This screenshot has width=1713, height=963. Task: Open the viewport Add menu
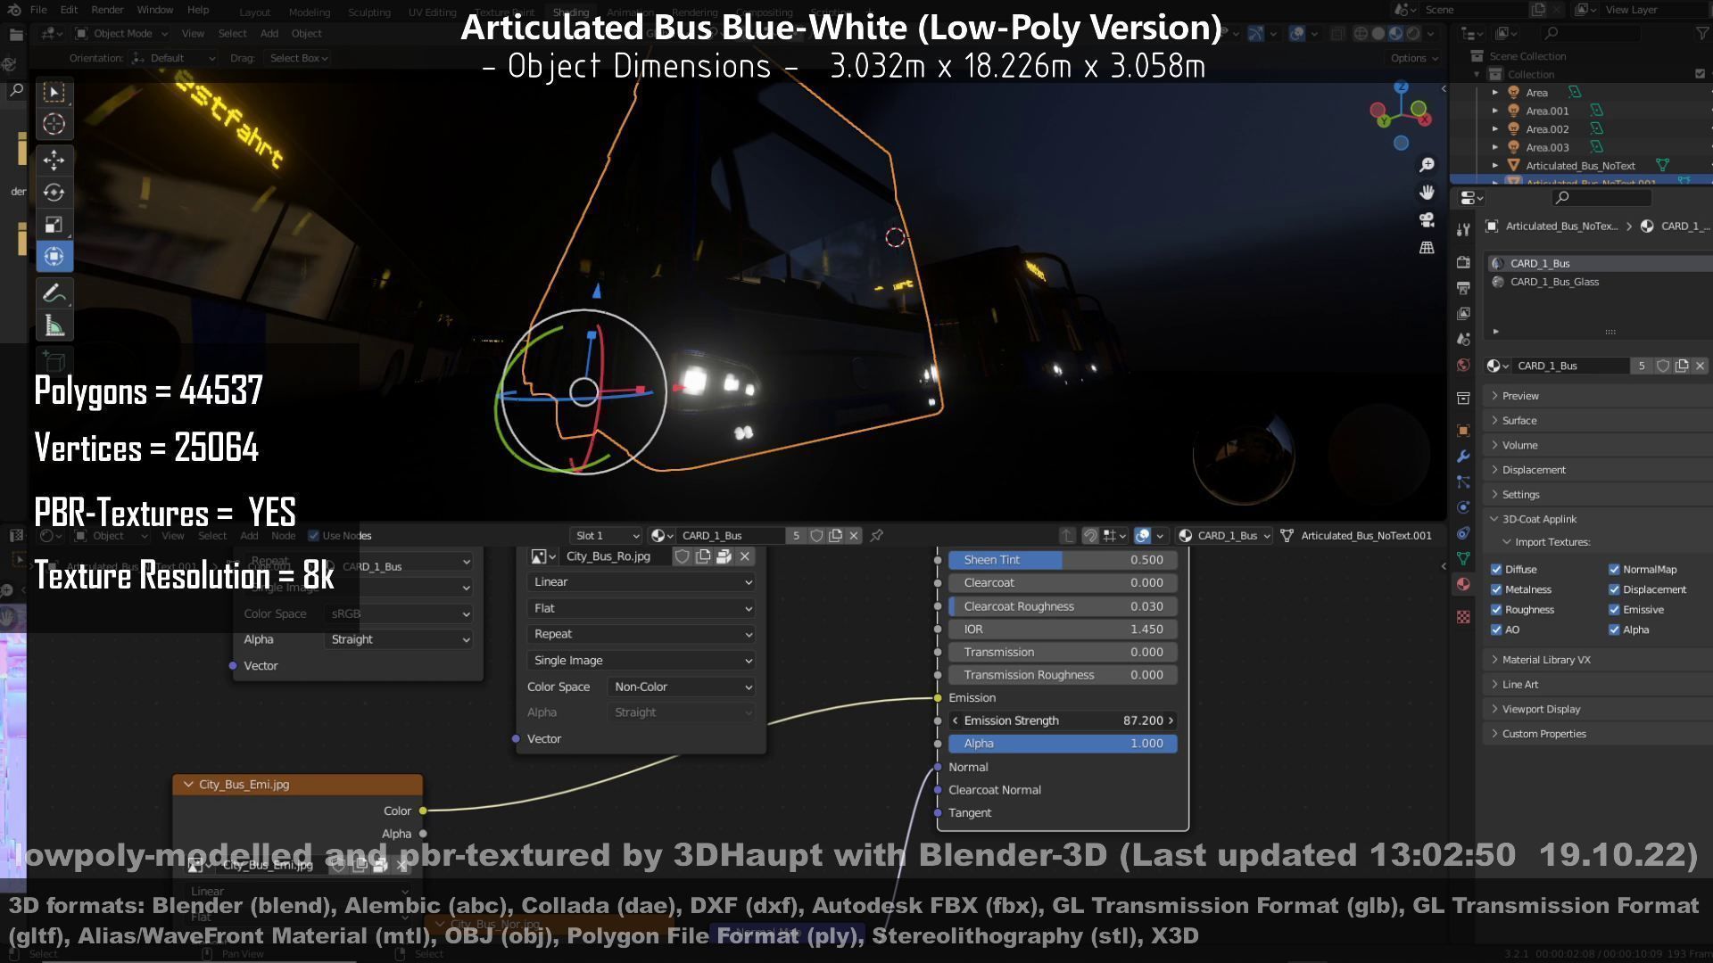pos(269,33)
